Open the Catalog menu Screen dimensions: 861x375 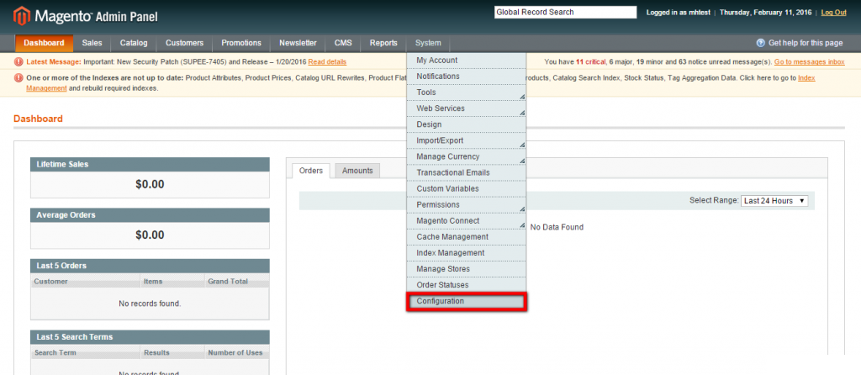click(x=134, y=43)
